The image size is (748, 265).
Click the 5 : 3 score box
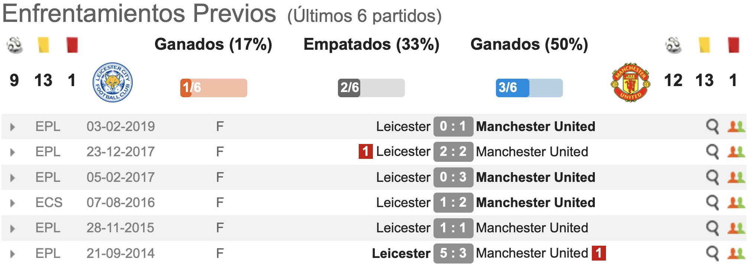(x=453, y=253)
